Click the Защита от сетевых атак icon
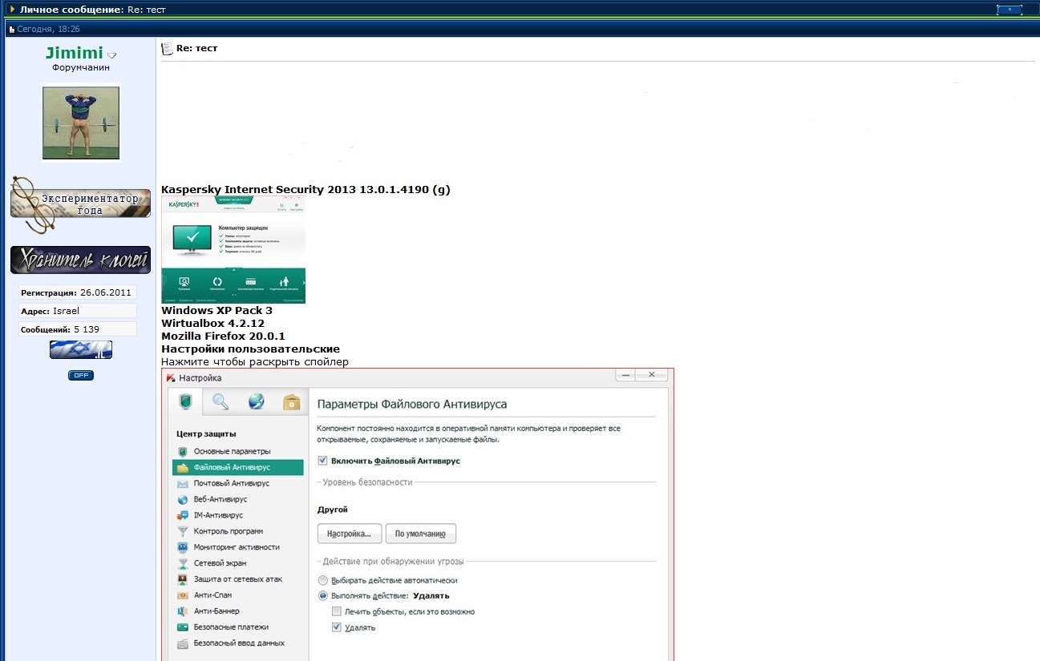This screenshot has width=1040, height=661. (182, 579)
